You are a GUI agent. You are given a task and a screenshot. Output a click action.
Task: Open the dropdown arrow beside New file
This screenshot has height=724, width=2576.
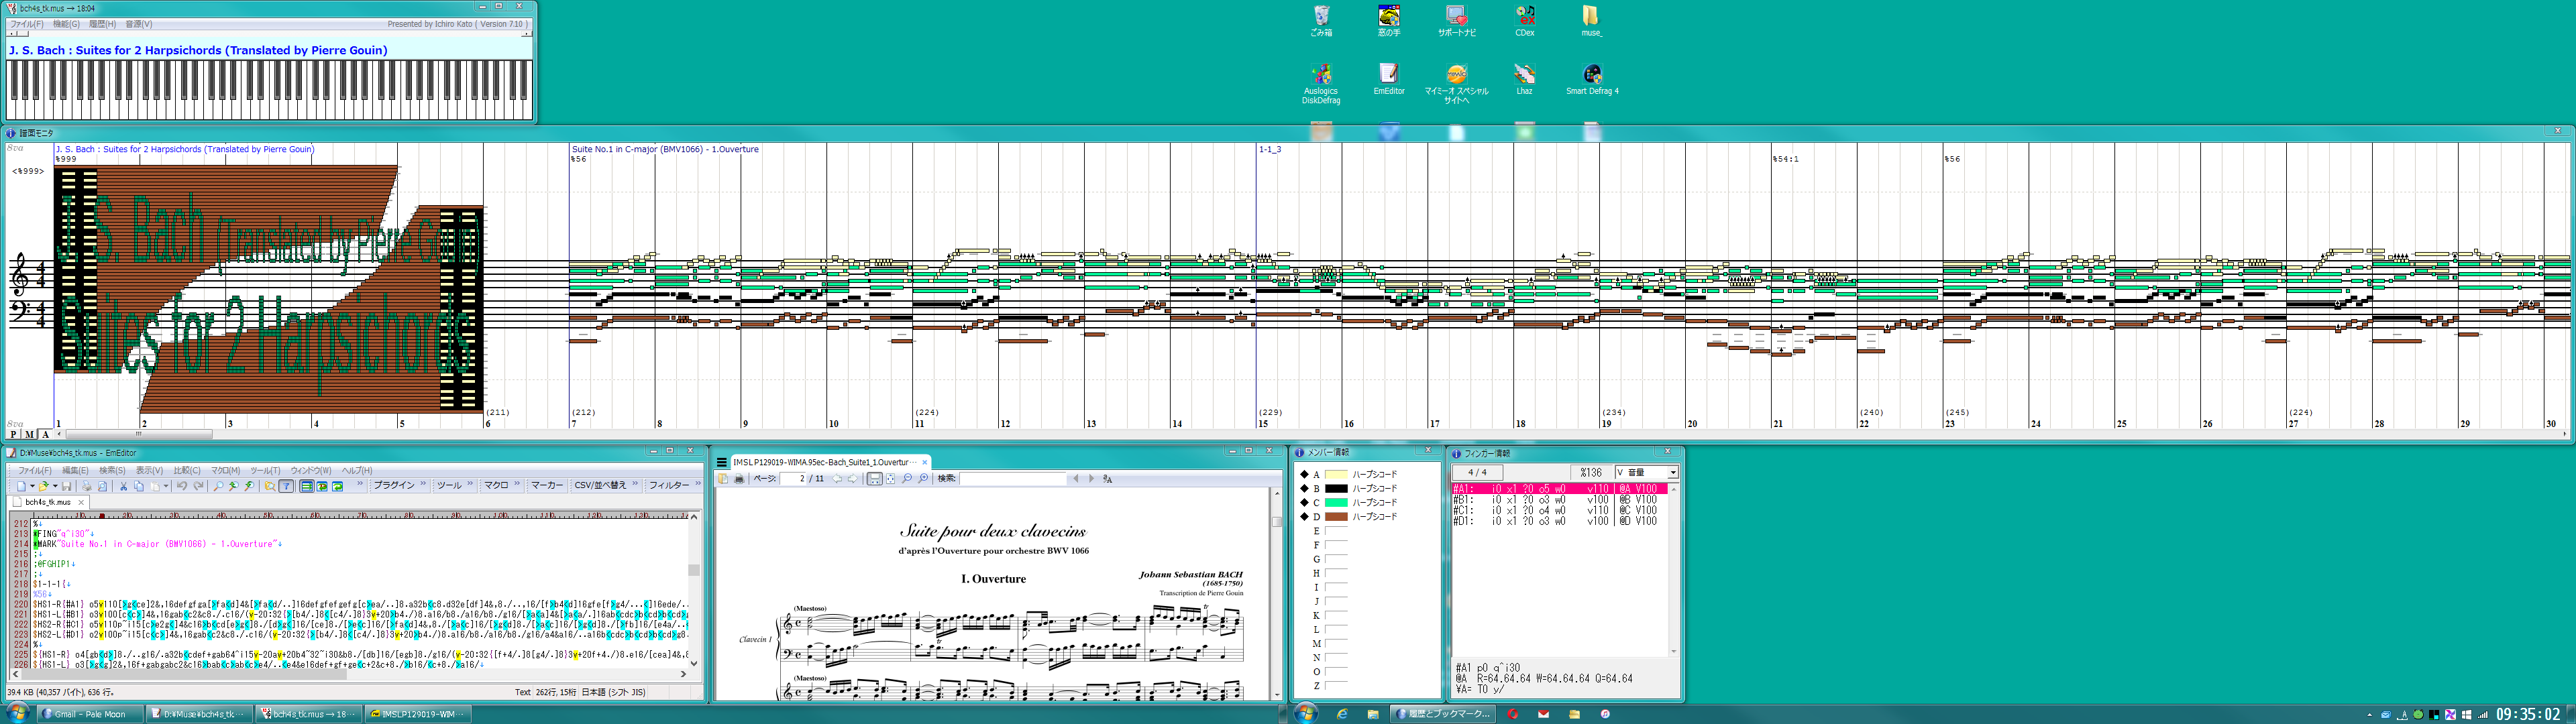point(32,487)
